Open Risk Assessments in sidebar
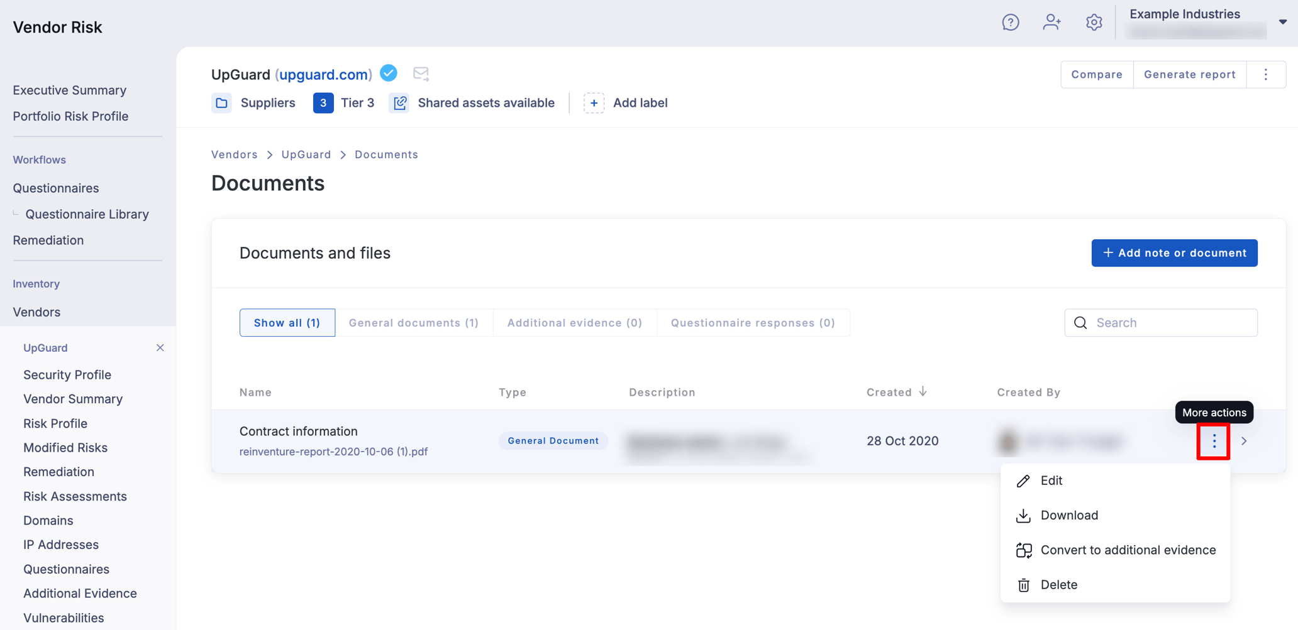The image size is (1298, 630). 75,496
